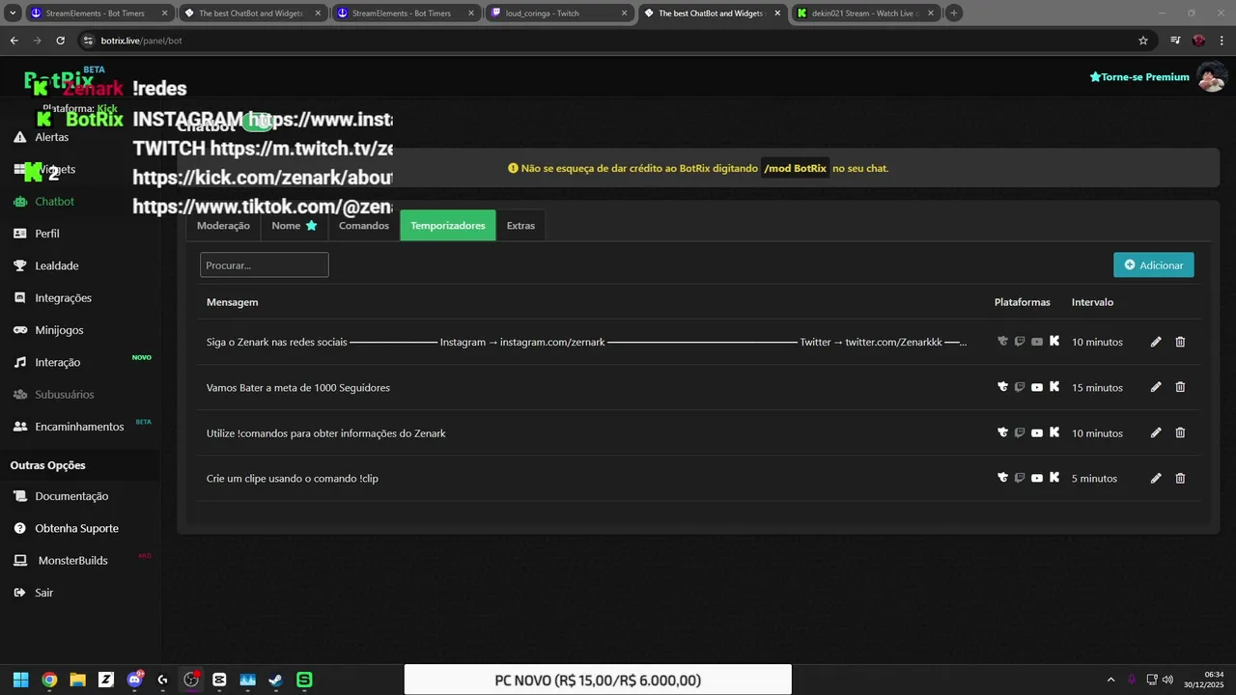Image resolution: width=1236 pixels, height=695 pixels.
Task: Delete the "Vamos Bater a meta" timer
Action: [x=1180, y=387]
